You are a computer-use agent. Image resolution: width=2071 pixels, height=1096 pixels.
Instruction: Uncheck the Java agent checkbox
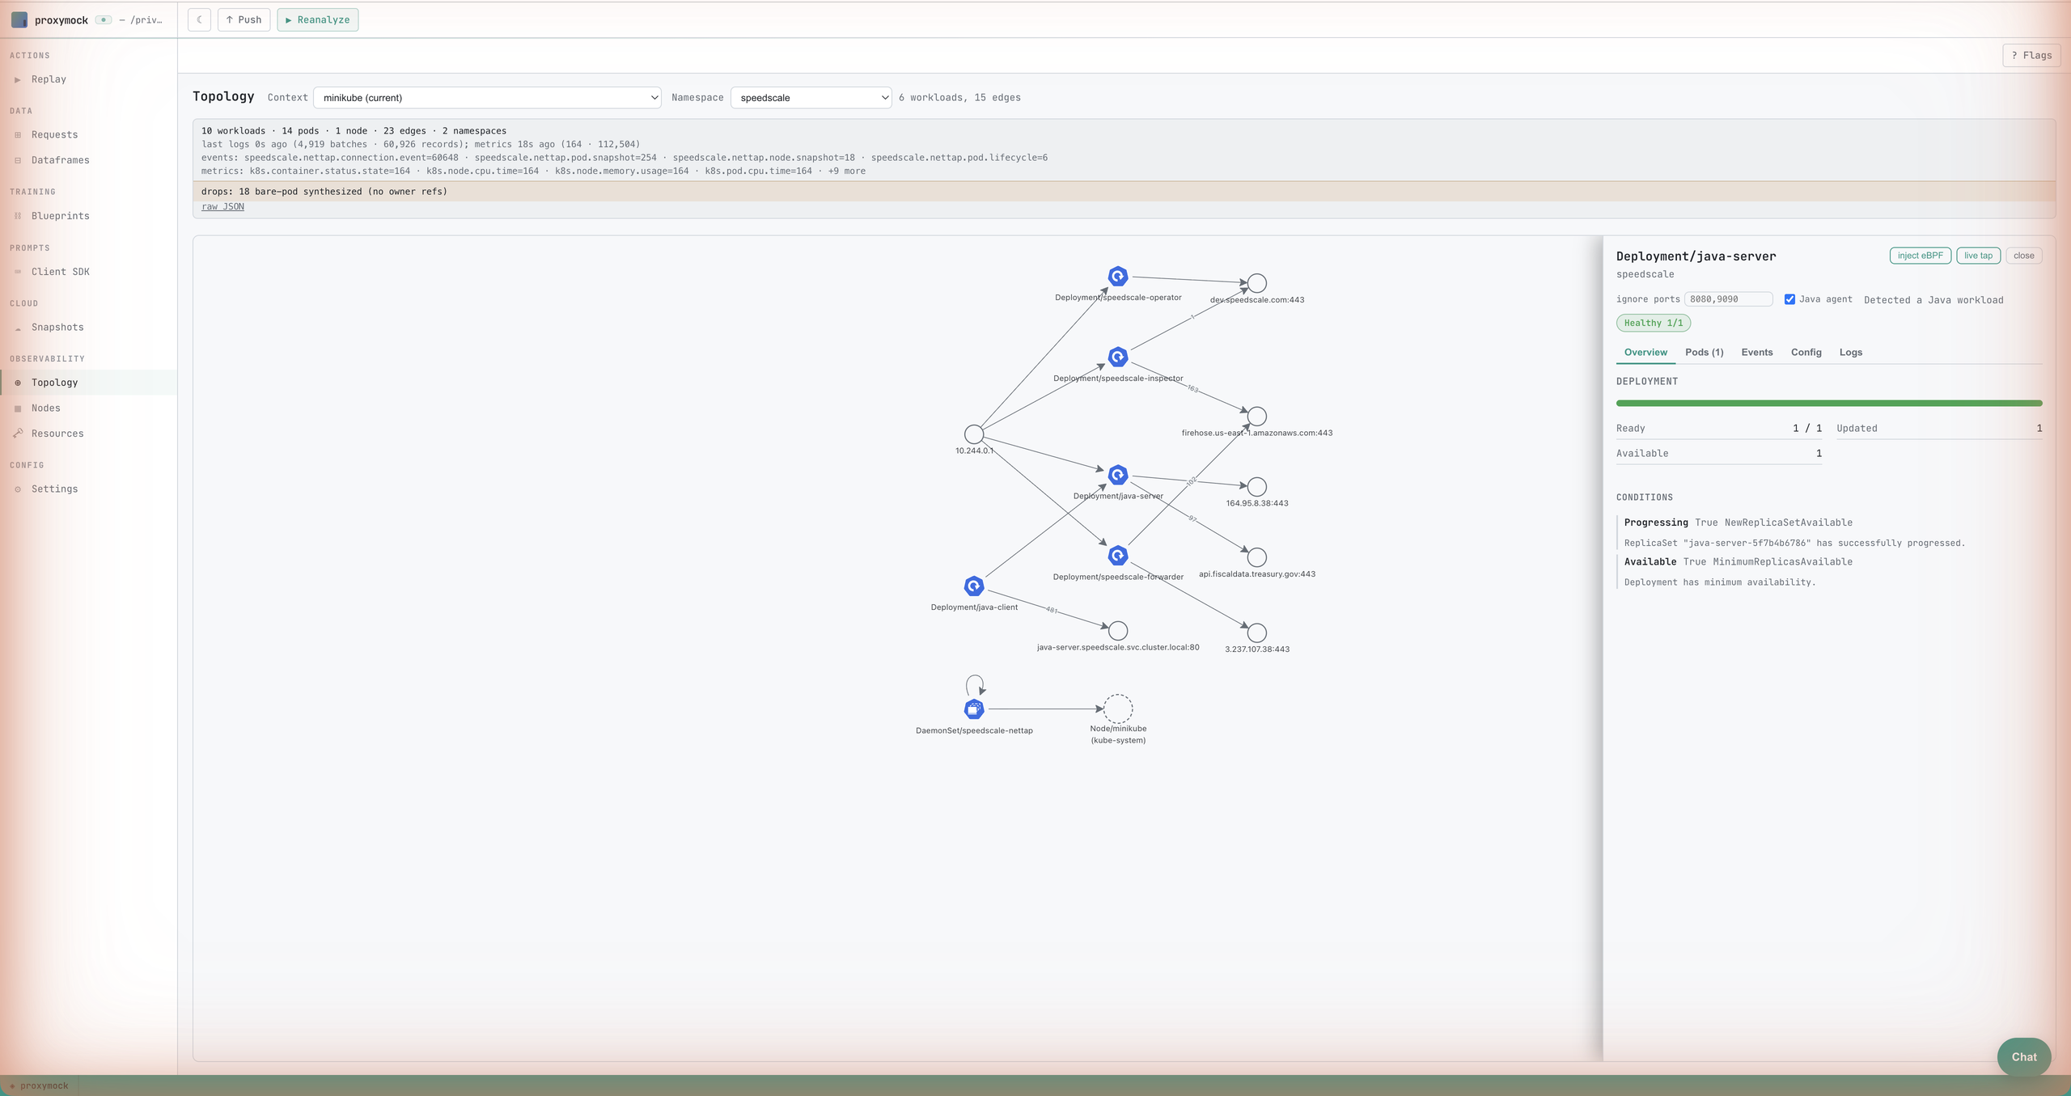[1789, 299]
